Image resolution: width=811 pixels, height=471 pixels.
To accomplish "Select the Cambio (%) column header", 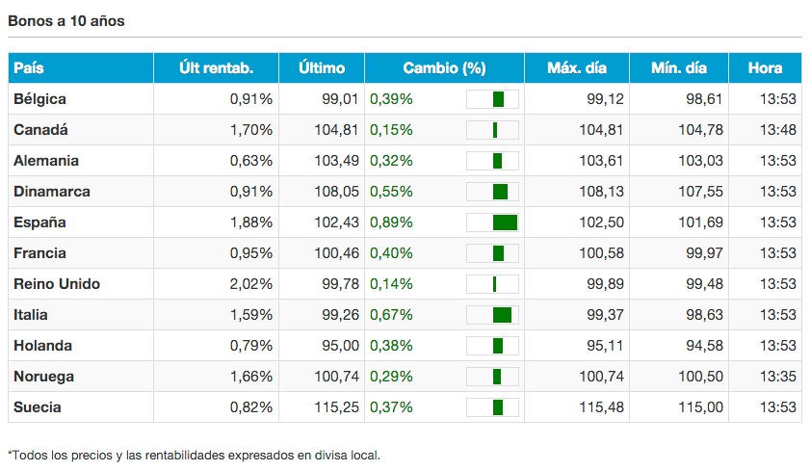I will [x=444, y=68].
